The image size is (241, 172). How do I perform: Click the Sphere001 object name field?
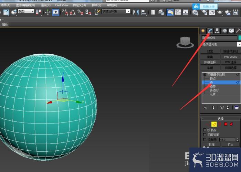(219, 37)
